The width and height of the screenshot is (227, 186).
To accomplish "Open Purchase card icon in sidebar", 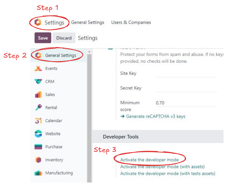I will [38, 147].
